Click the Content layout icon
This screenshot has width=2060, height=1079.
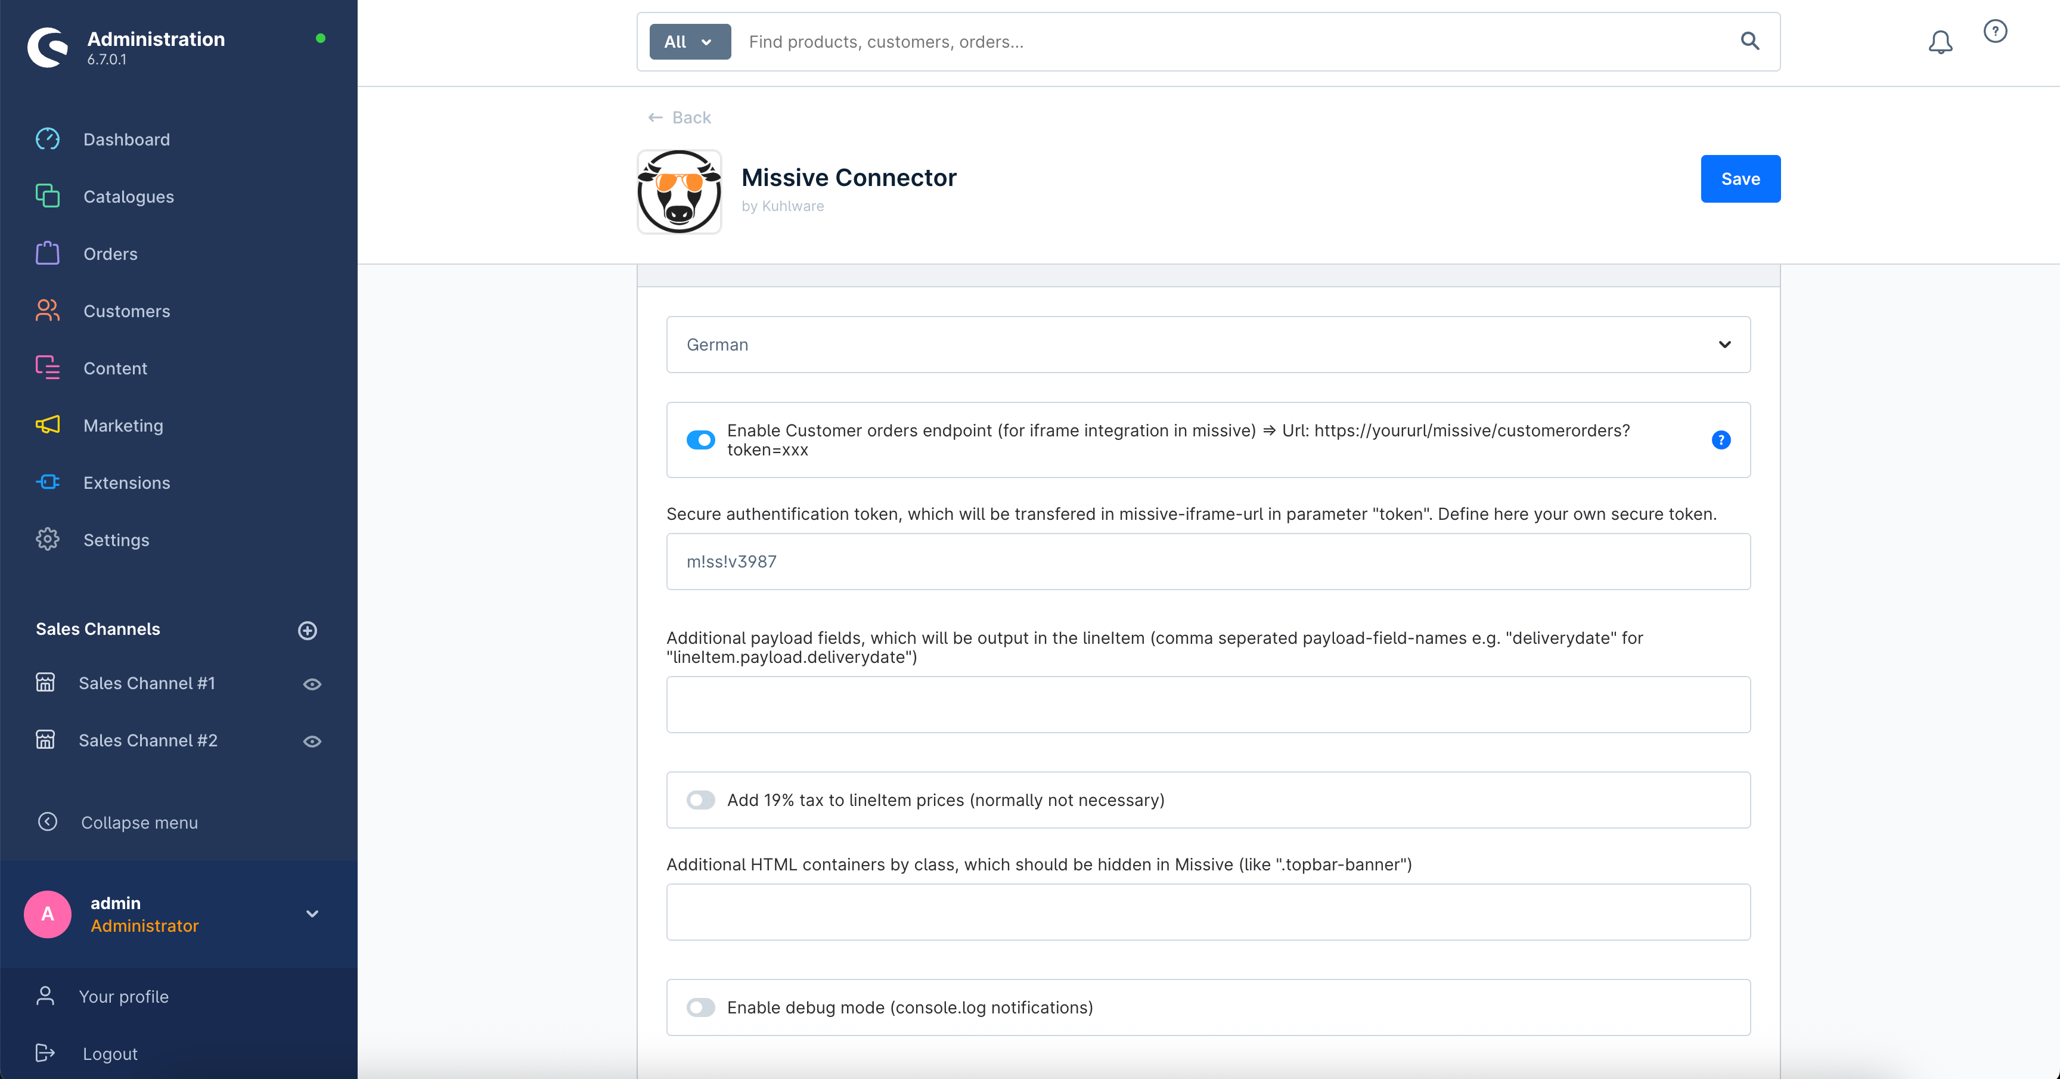click(47, 368)
